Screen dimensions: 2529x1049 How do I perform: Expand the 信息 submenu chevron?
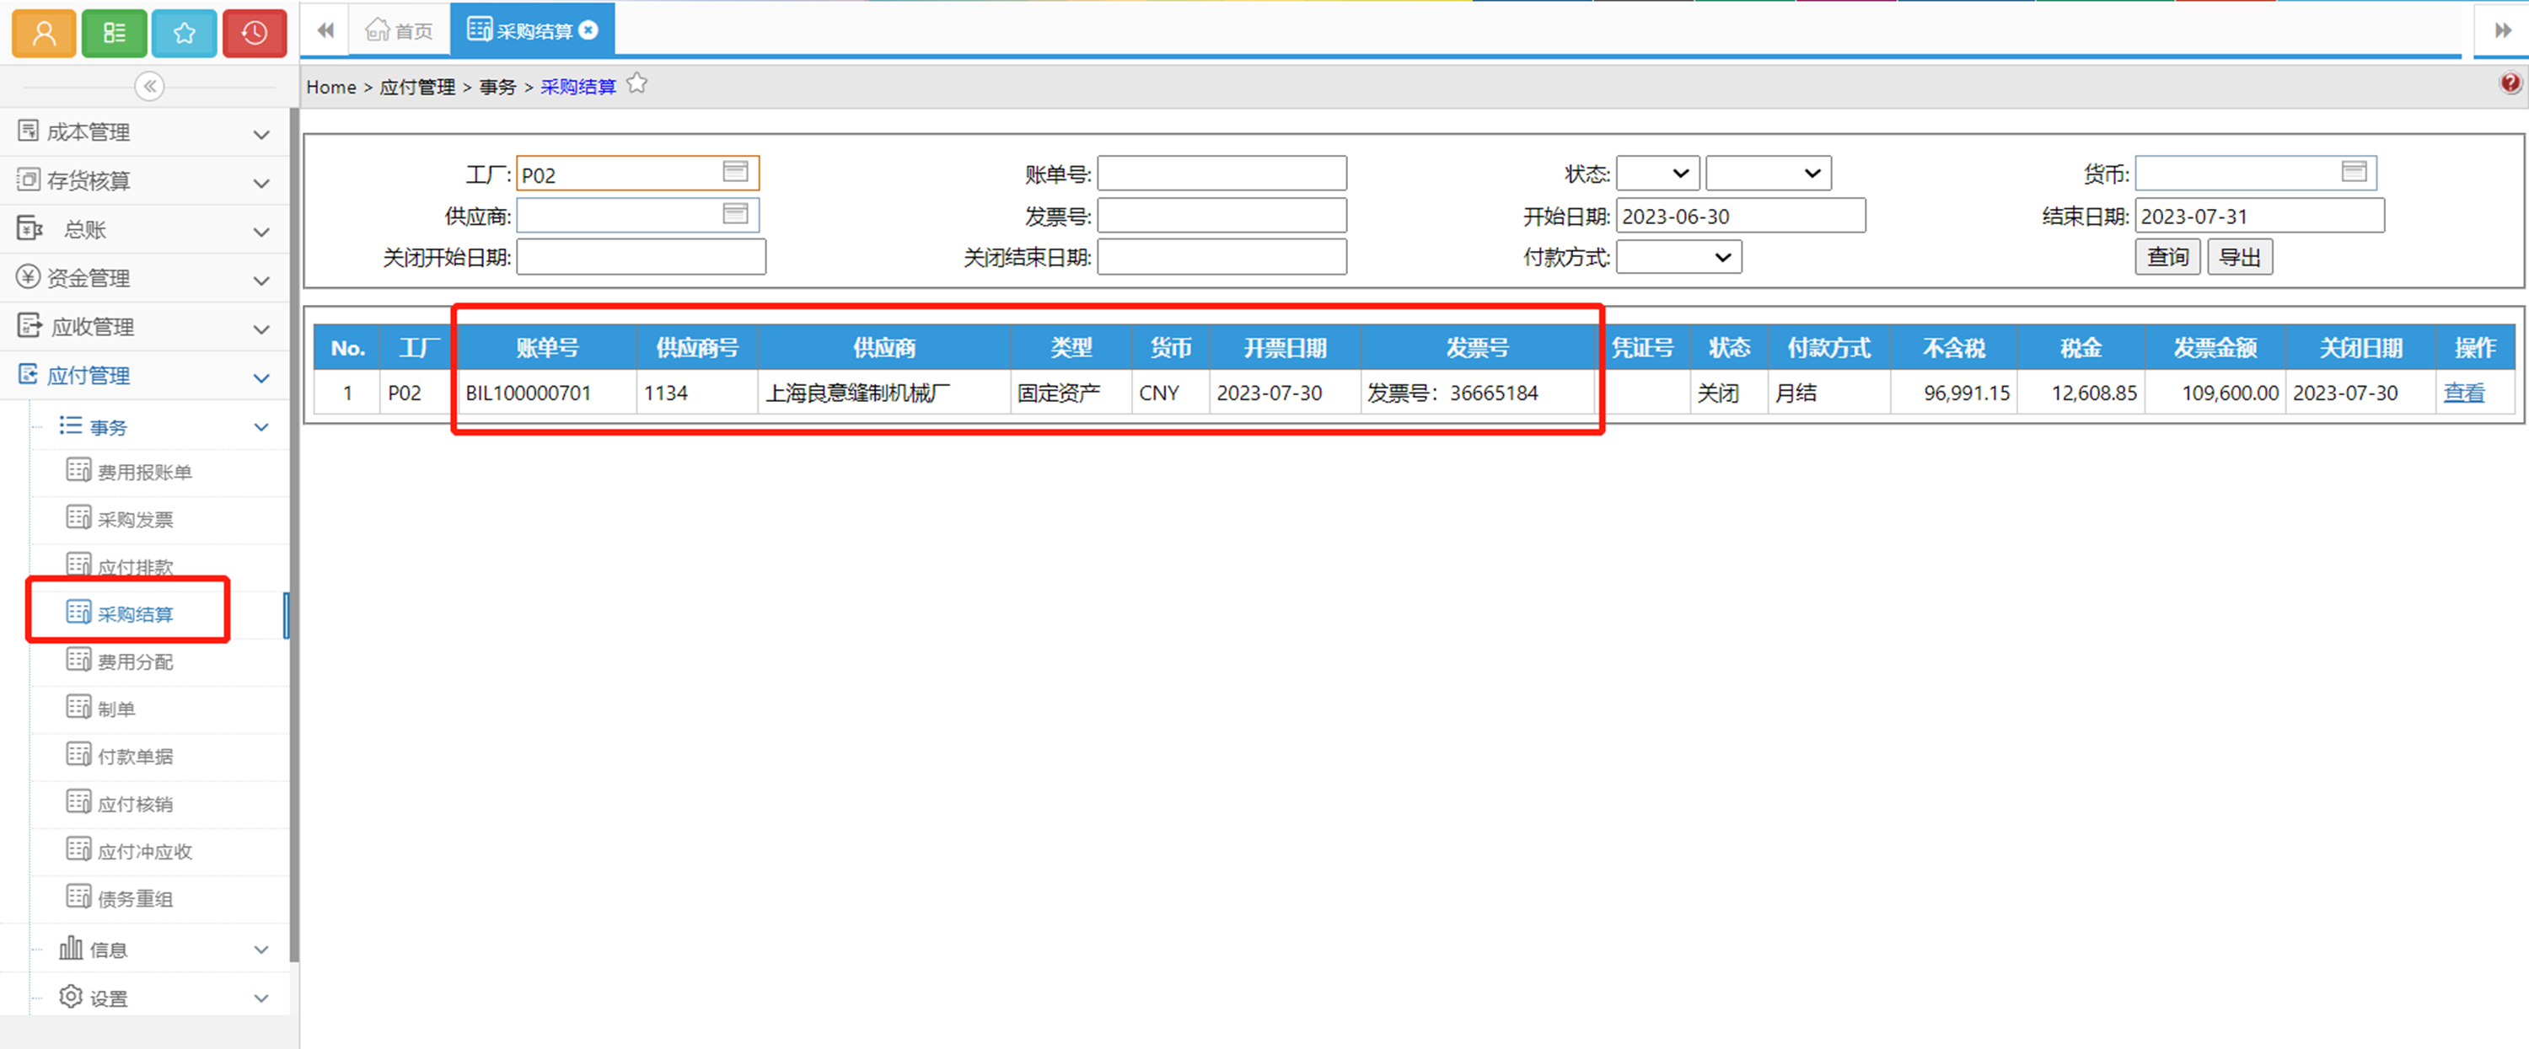[x=261, y=949]
